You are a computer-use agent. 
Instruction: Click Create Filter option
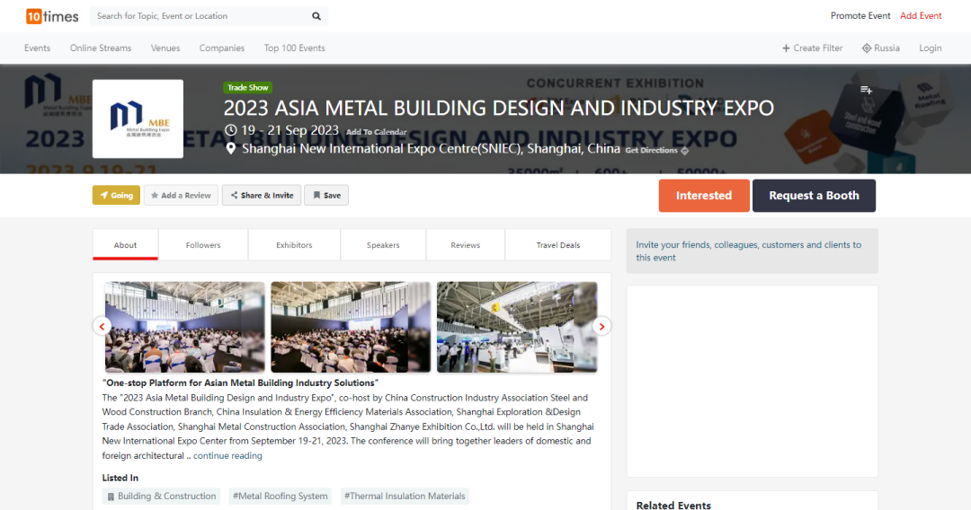click(813, 48)
